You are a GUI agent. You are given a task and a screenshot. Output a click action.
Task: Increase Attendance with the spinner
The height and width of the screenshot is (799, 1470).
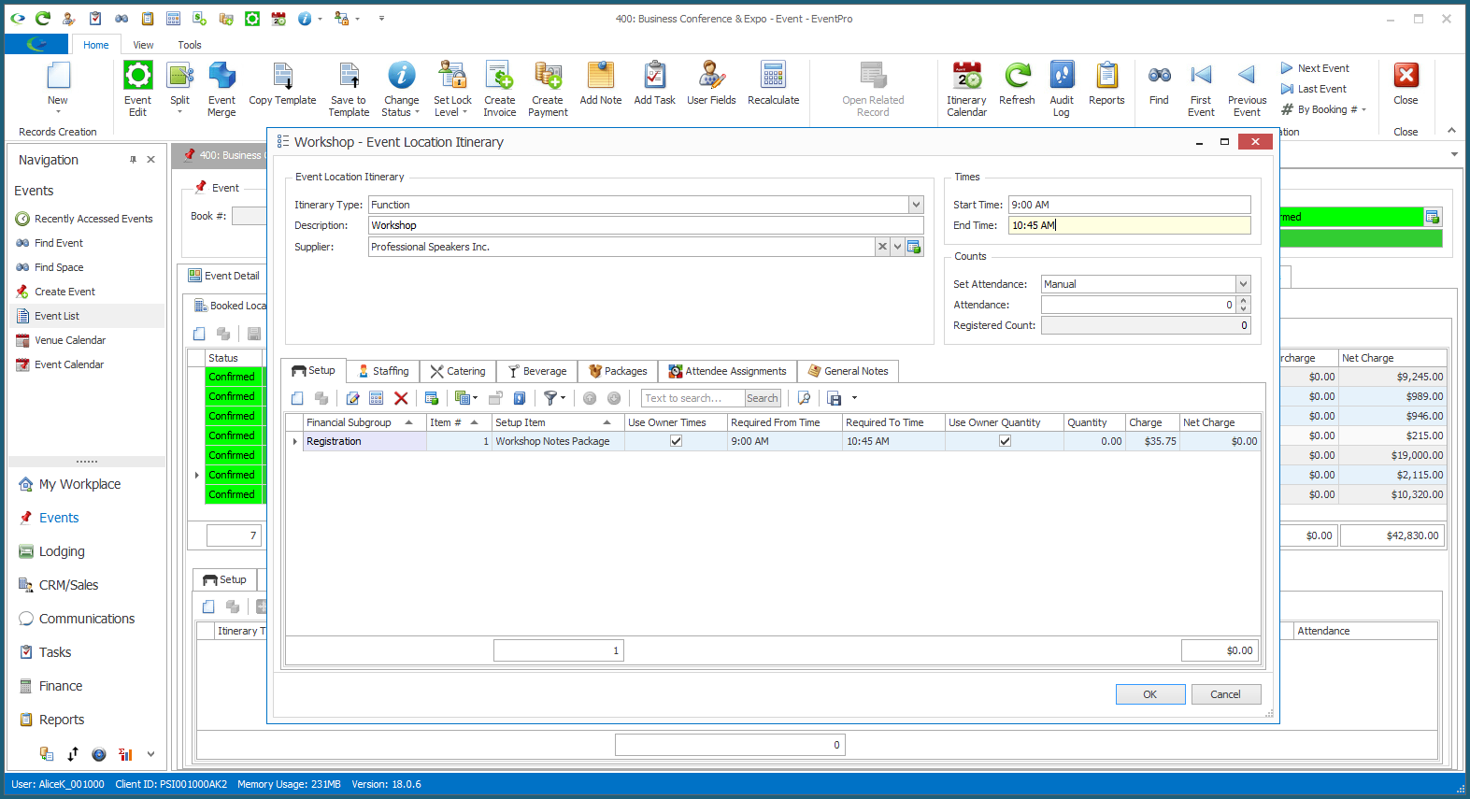pos(1243,301)
